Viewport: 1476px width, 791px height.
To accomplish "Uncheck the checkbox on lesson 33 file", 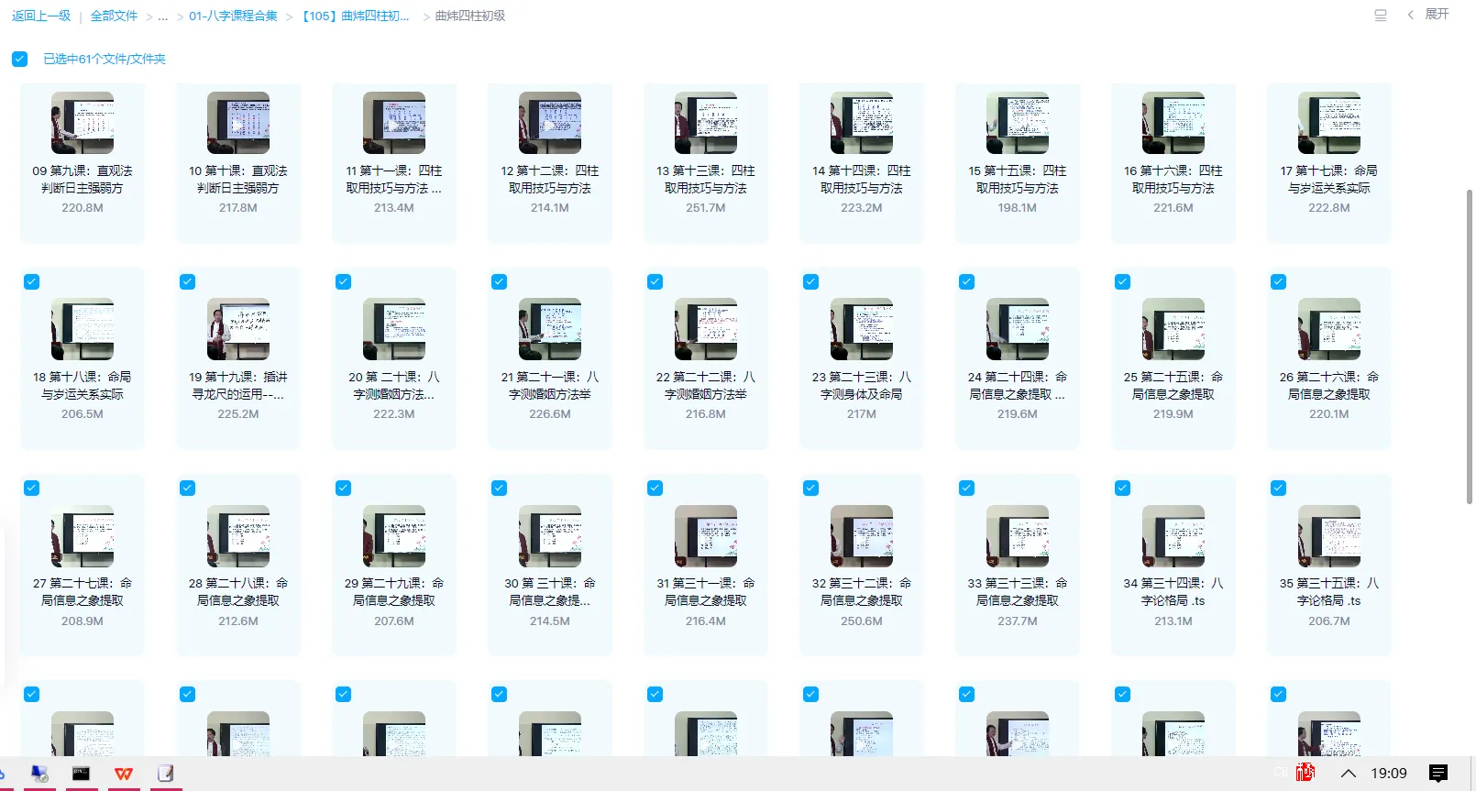I will [x=967, y=488].
